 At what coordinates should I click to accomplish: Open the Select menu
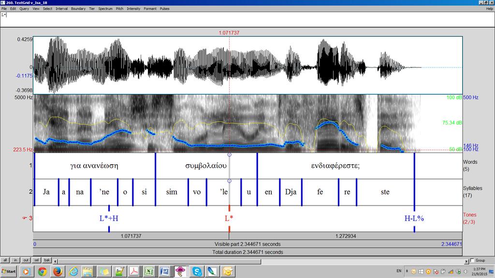point(48,9)
